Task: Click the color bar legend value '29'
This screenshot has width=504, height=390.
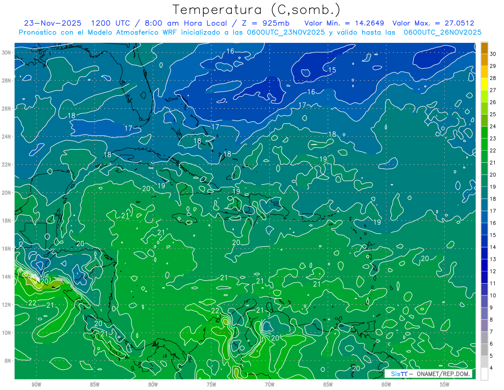Action: [493, 66]
